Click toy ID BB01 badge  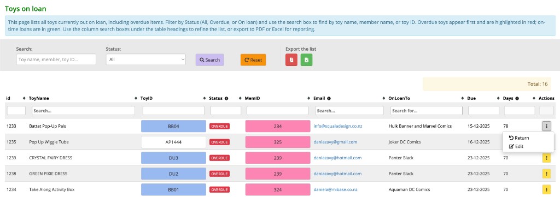pyautogui.click(x=173, y=189)
